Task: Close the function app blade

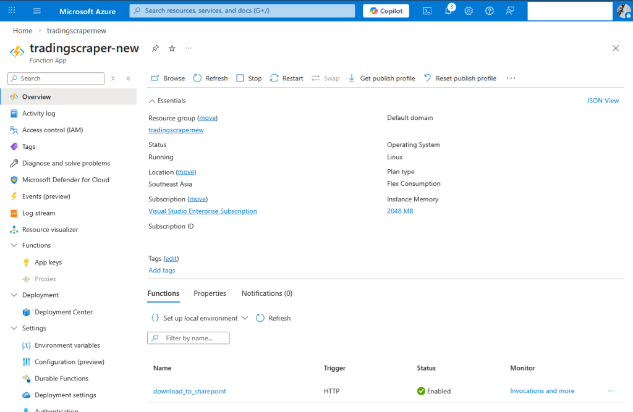Action: [616, 48]
